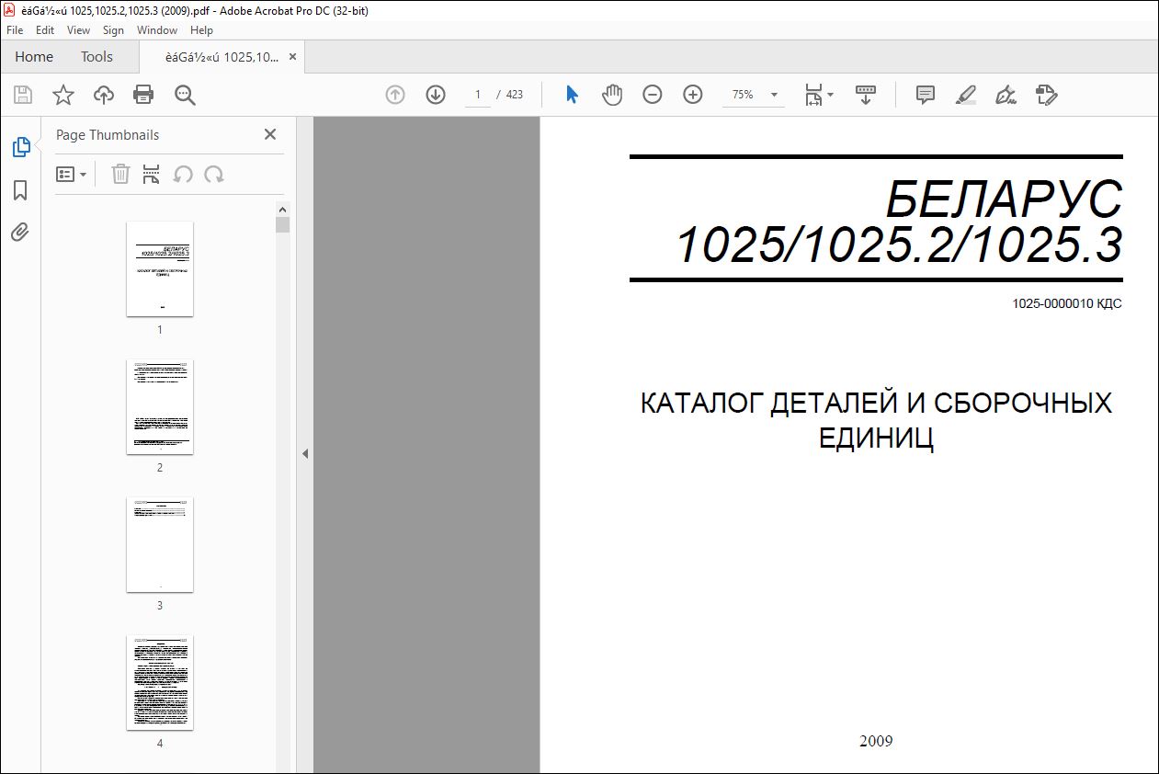Screen dimensions: 1159x774
Task: Close the open document tab
Action: [292, 57]
